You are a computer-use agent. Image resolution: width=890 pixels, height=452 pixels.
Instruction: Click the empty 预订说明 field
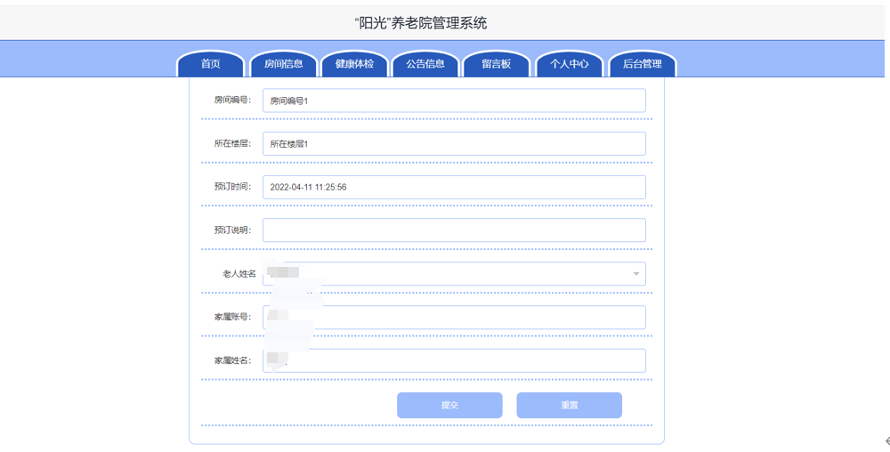(x=454, y=230)
